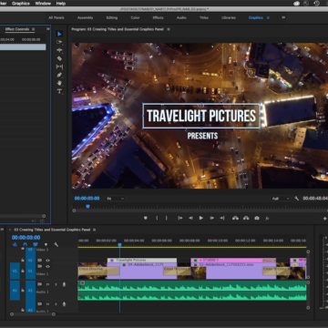Play the program monitor video

pos(201,218)
